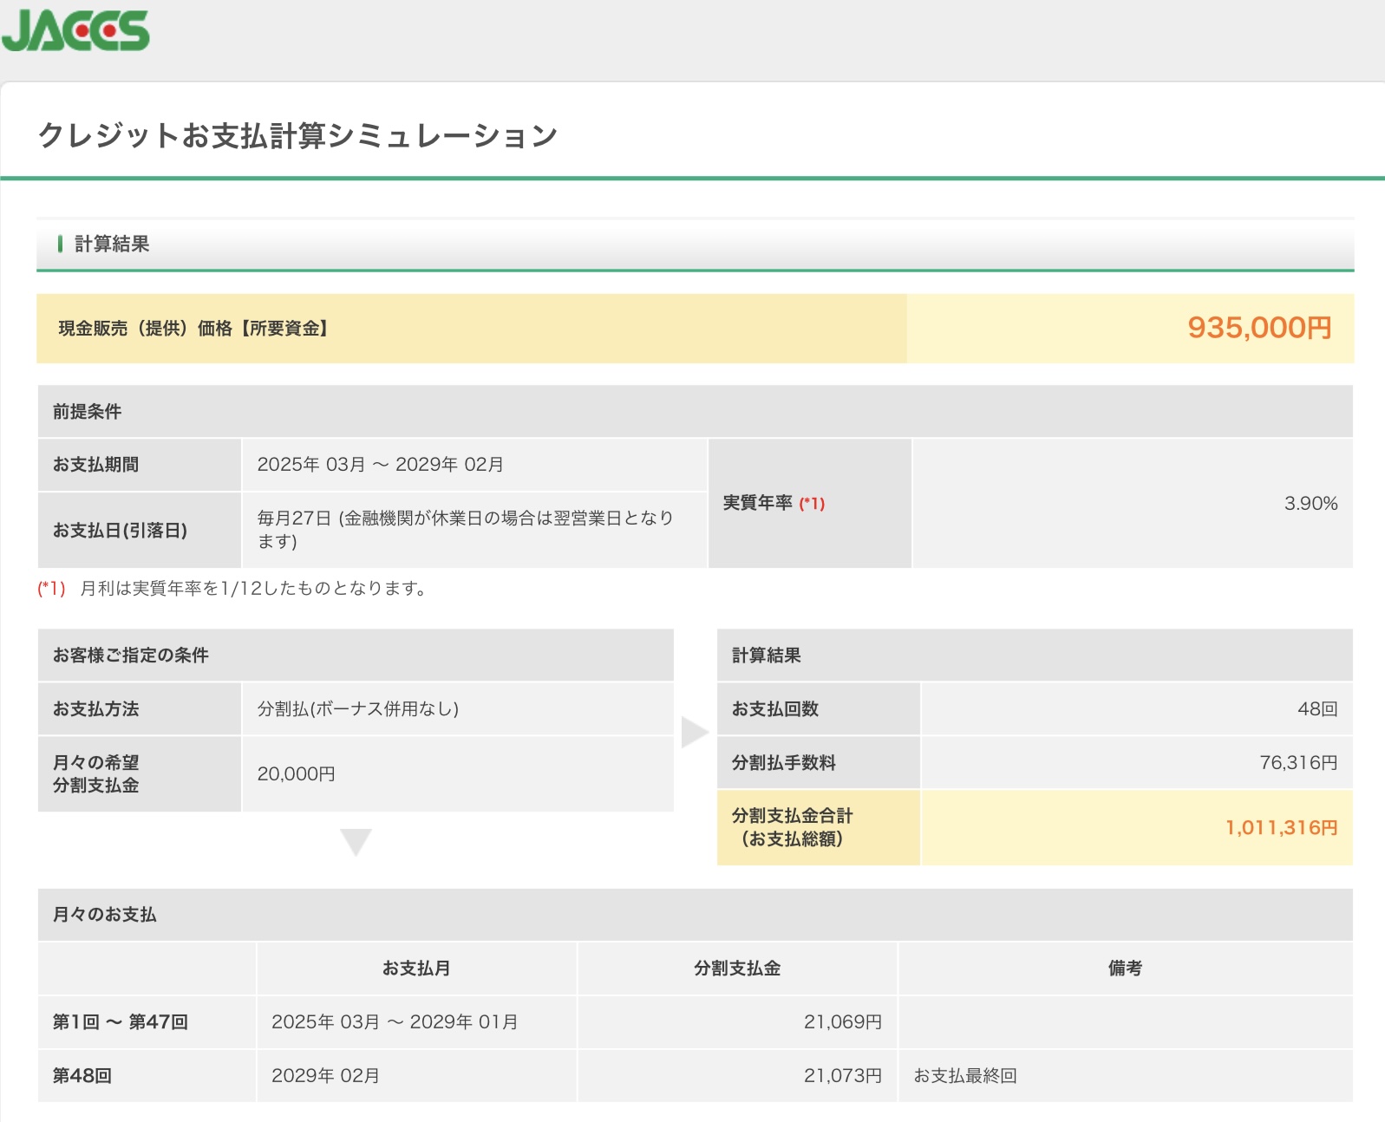
Task: Select the 935,000円 cash price value
Action: point(1259,328)
